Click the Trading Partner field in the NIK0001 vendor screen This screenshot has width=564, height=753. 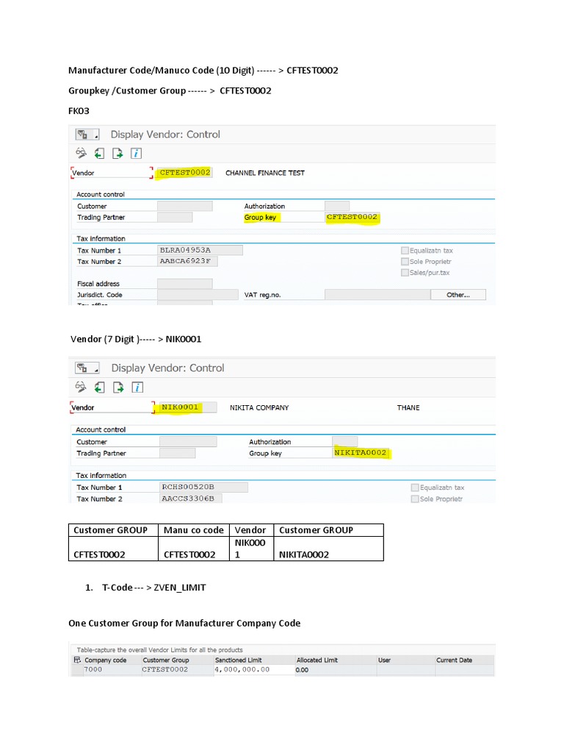coord(178,453)
